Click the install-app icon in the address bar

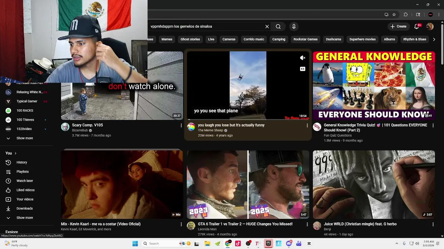pos(386,15)
